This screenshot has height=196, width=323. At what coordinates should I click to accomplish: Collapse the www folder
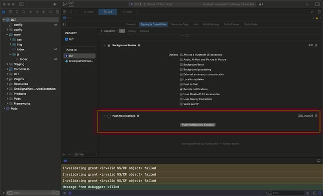click(7, 35)
